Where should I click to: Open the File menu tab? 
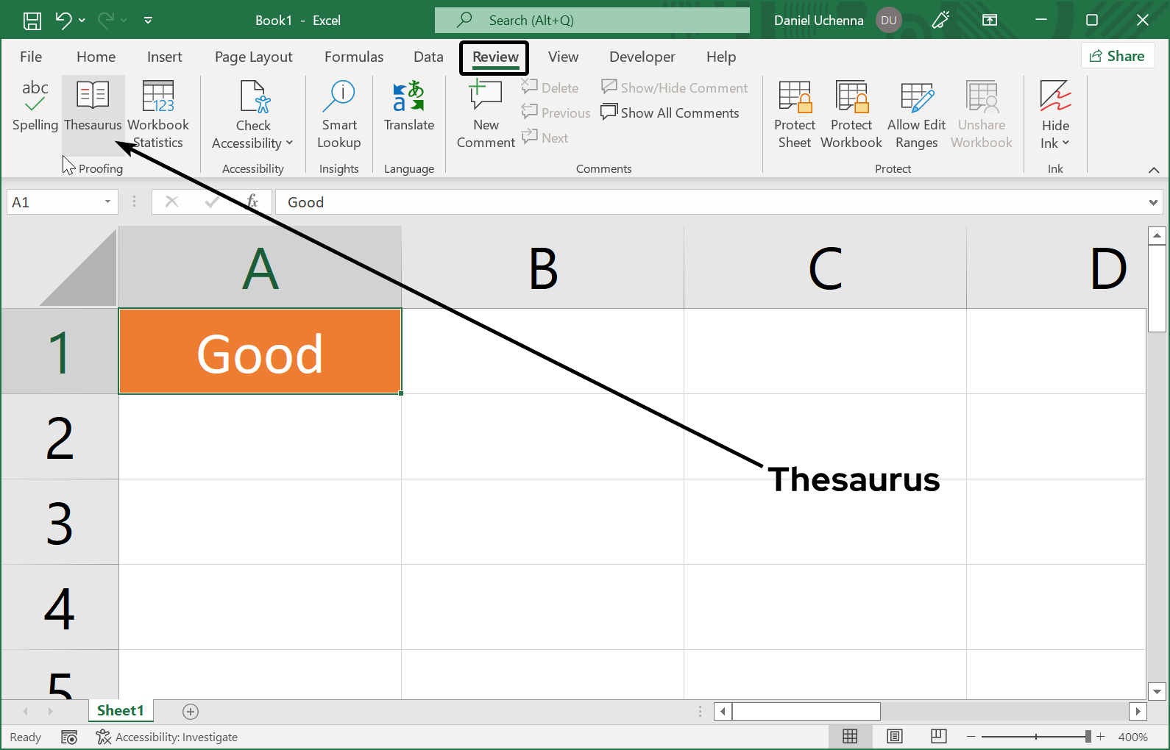31,57
